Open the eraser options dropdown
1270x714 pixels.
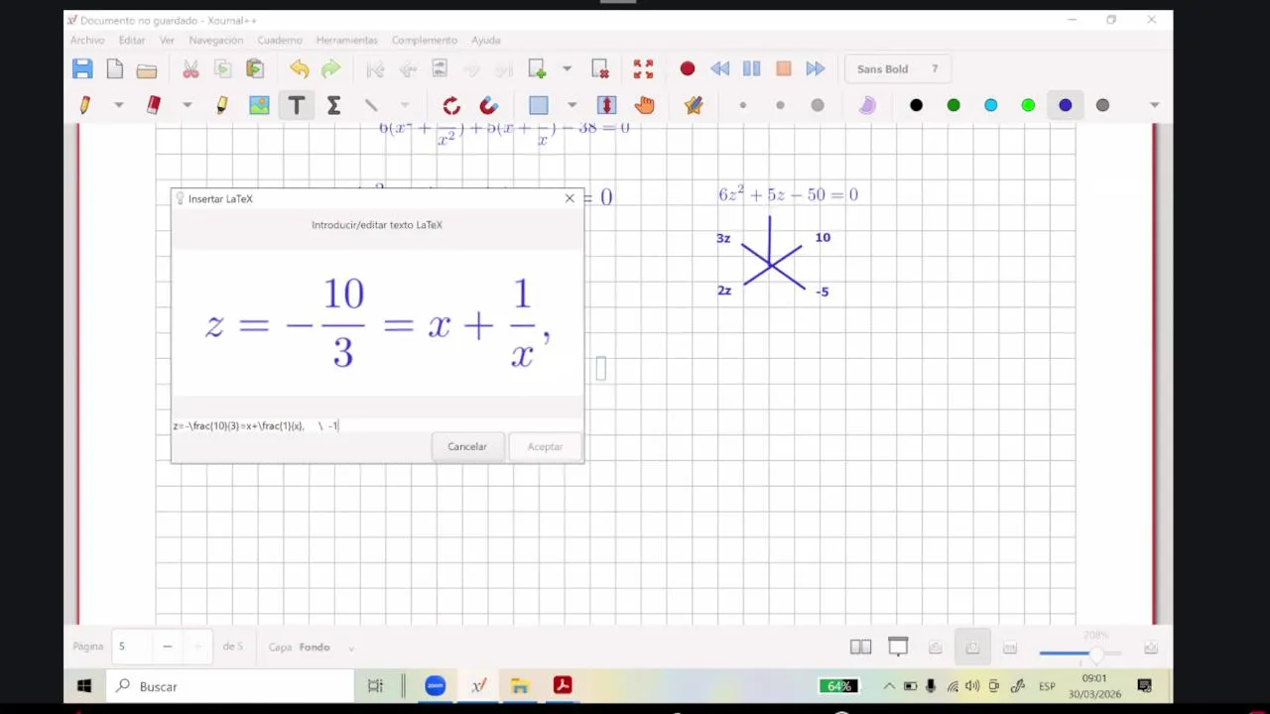pyautogui.click(x=187, y=105)
